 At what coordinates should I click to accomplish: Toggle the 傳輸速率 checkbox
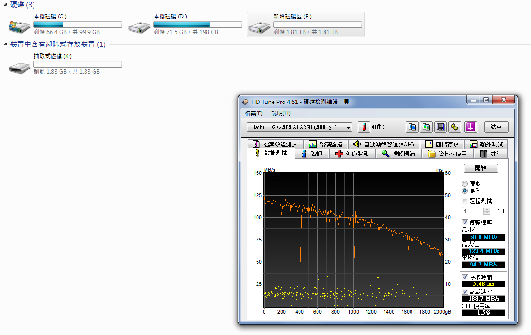click(x=465, y=223)
